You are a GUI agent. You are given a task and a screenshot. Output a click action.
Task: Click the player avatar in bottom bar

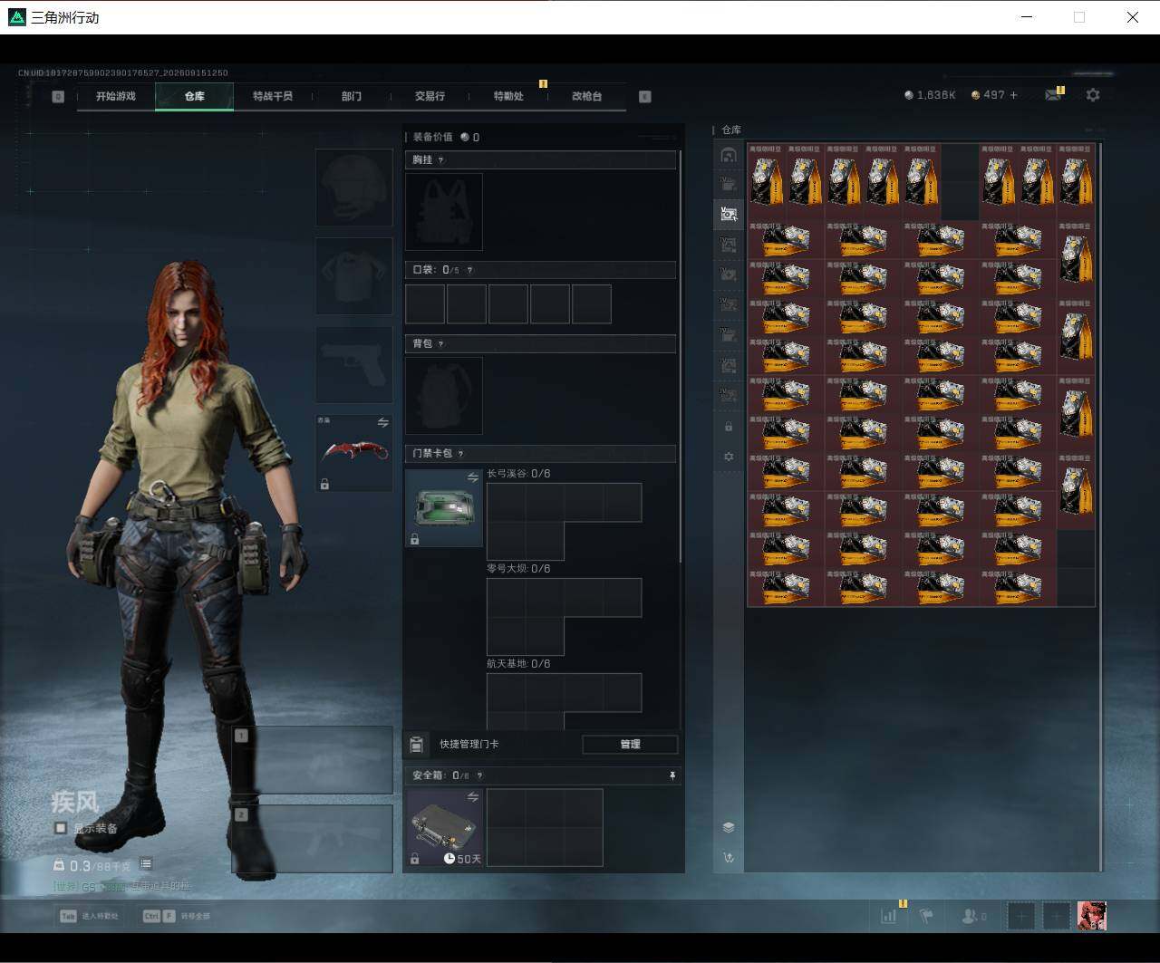tap(1092, 916)
